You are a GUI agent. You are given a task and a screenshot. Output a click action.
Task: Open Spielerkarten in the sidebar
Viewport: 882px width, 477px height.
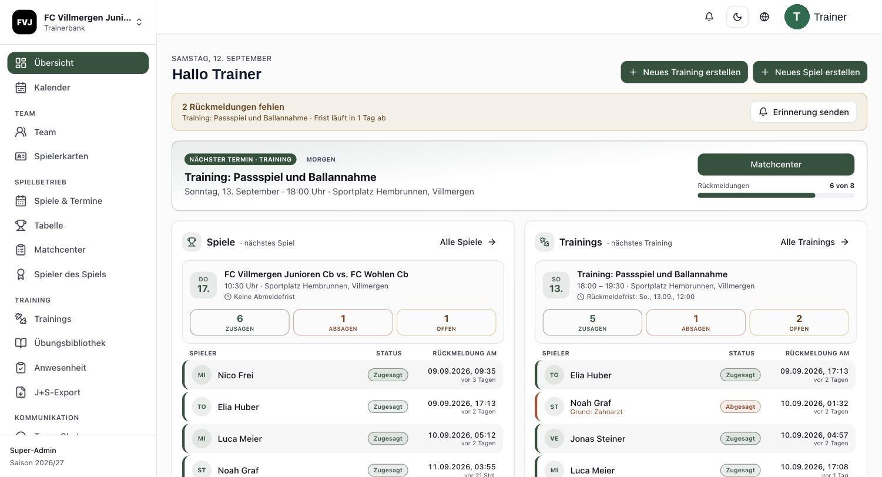coord(78,156)
